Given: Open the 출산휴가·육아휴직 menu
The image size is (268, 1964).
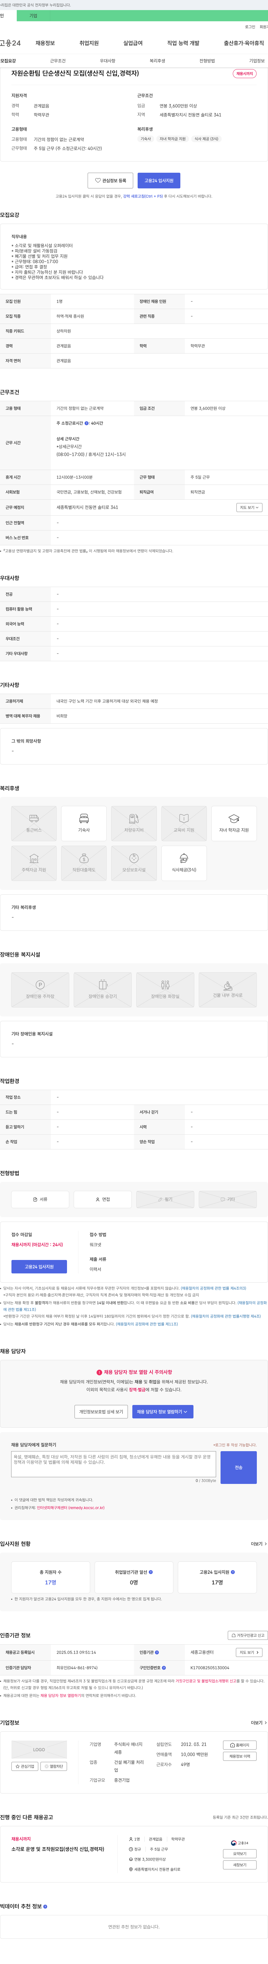Looking at the screenshot, I should tap(244, 43).
